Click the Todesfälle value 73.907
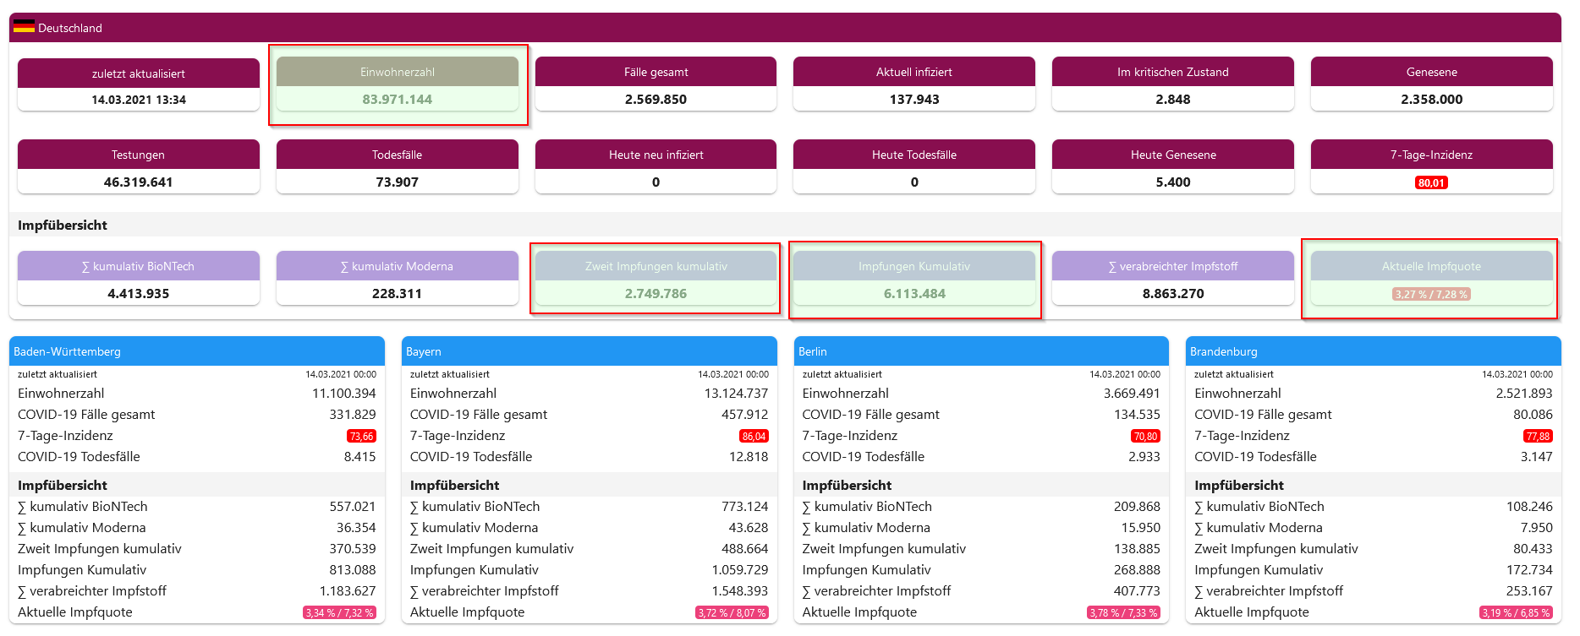 click(398, 182)
